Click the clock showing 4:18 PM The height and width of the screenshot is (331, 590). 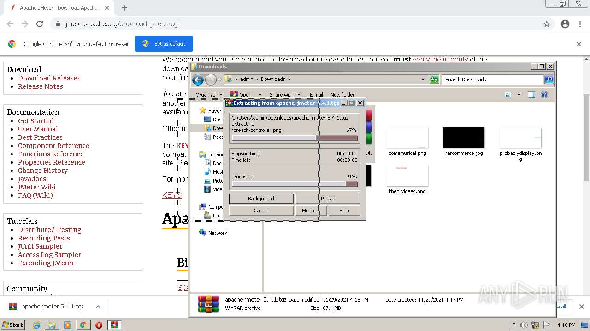click(x=566, y=325)
